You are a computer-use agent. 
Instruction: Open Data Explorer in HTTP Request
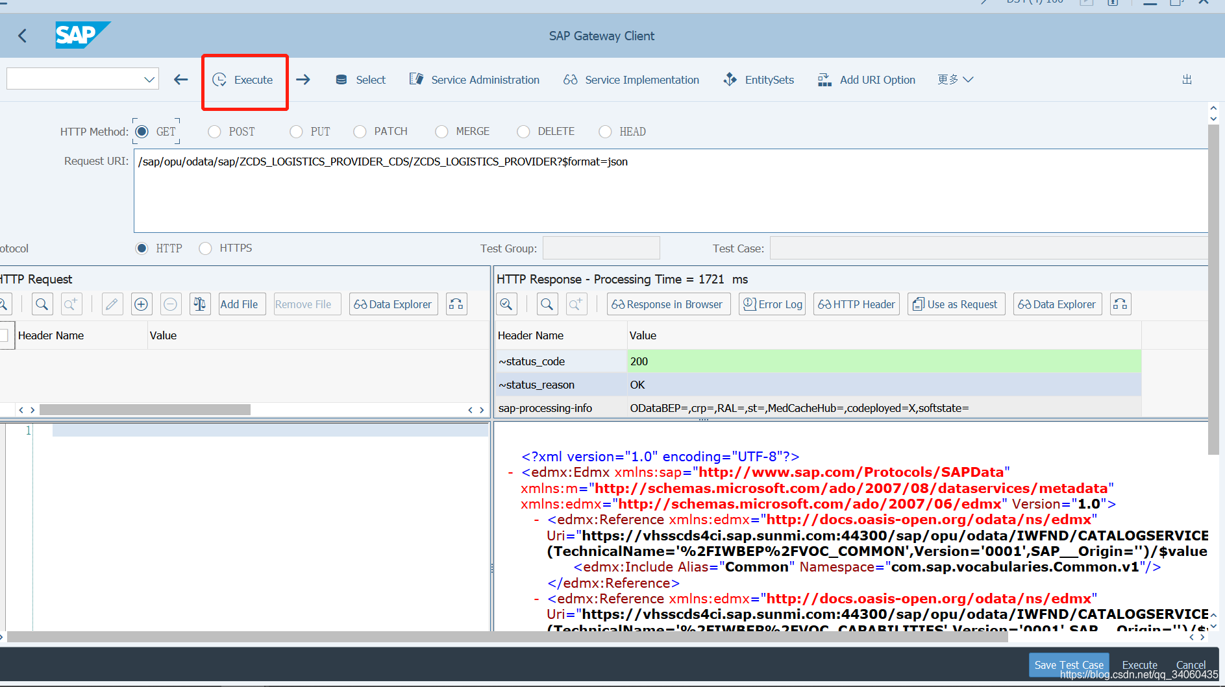click(x=393, y=304)
